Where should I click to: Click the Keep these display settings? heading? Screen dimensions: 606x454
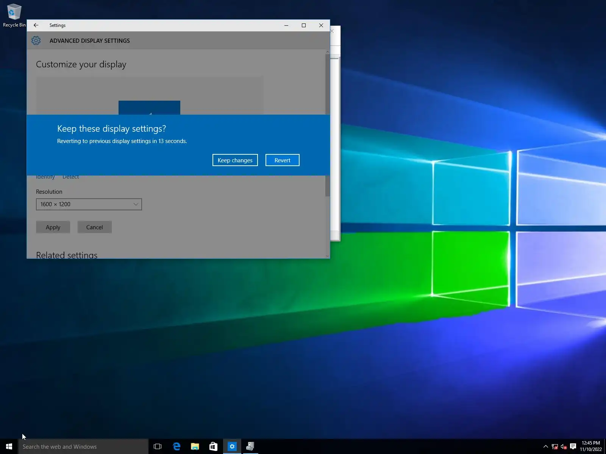[x=112, y=129]
